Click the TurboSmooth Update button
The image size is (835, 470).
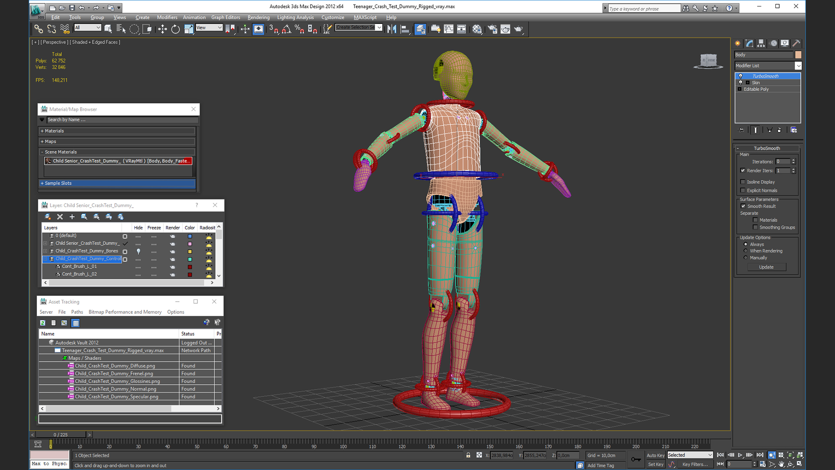(x=766, y=267)
